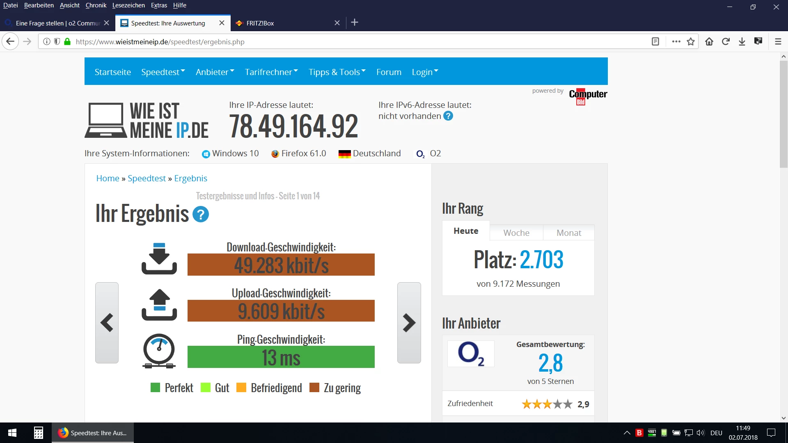Open the downloads arrow icon

742,41
